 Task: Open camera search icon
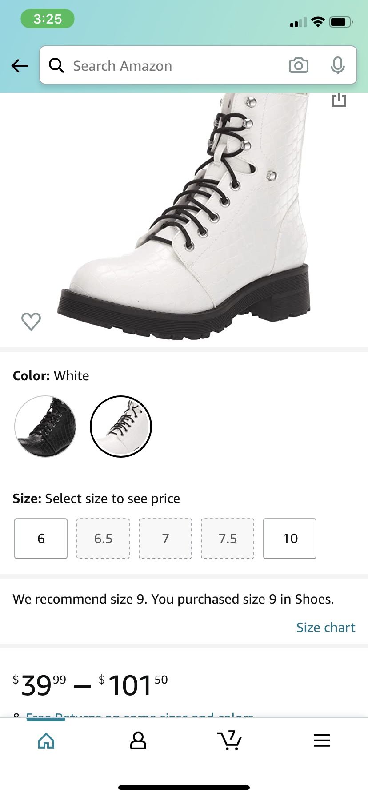[x=298, y=65]
